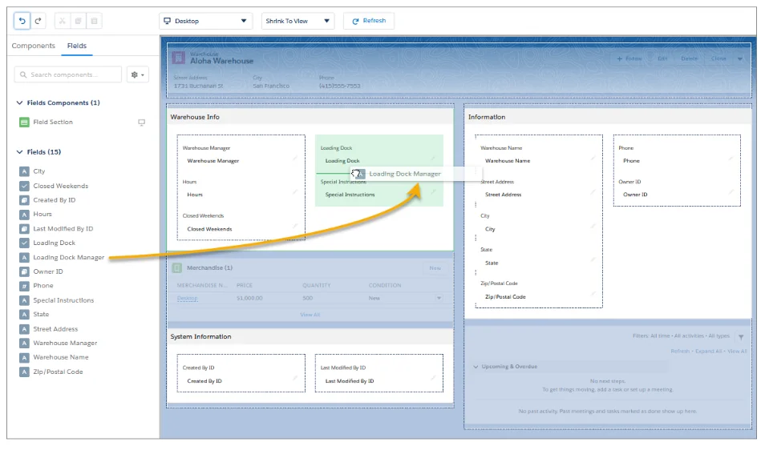Open the gear settings dropdown

pos(138,74)
